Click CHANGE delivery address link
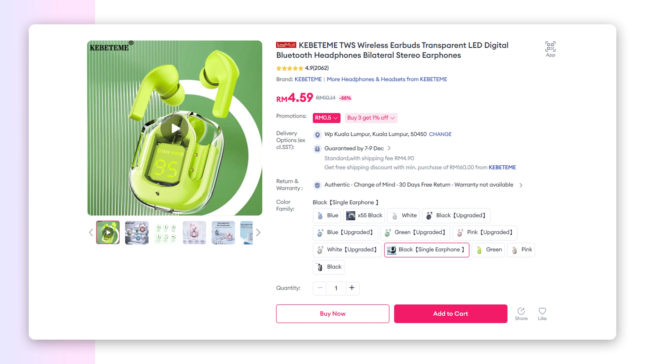645x364 pixels. pyautogui.click(x=440, y=134)
